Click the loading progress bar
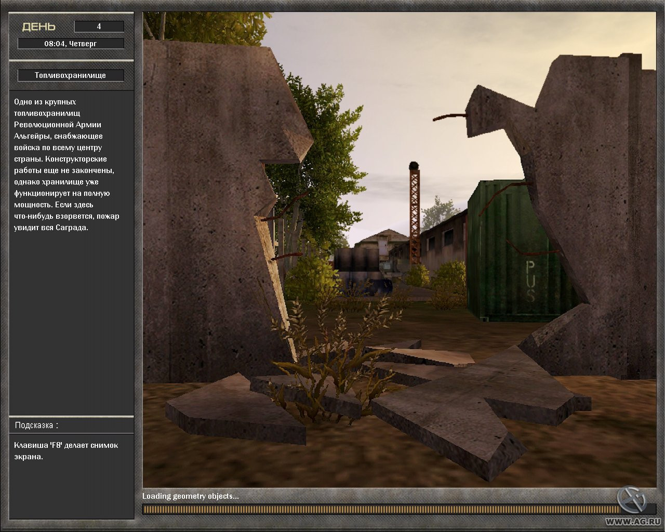This screenshot has height=532, width=665. (x=399, y=509)
